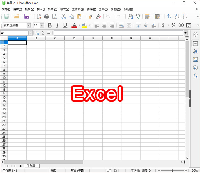The image size is (200, 173).
Task: Toggle Wrap Text
Action: click(121, 25)
